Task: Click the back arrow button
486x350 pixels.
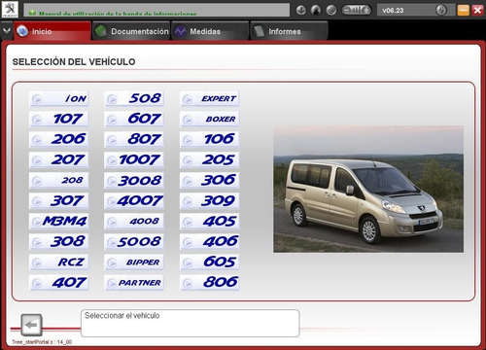Action: 31,325
